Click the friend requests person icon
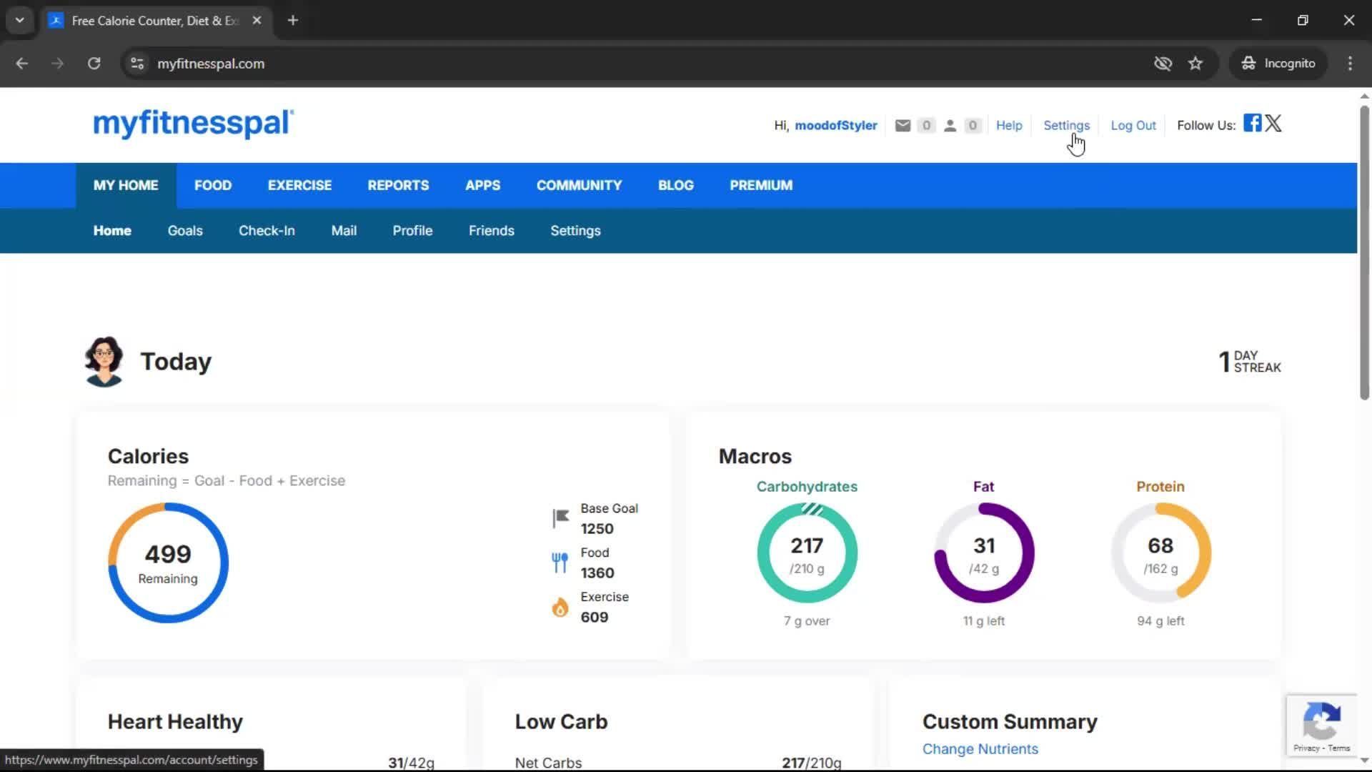The image size is (1372, 772). [950, 126]
